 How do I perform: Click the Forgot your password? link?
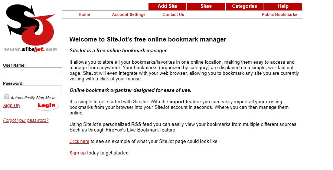[x=26, y=120]
